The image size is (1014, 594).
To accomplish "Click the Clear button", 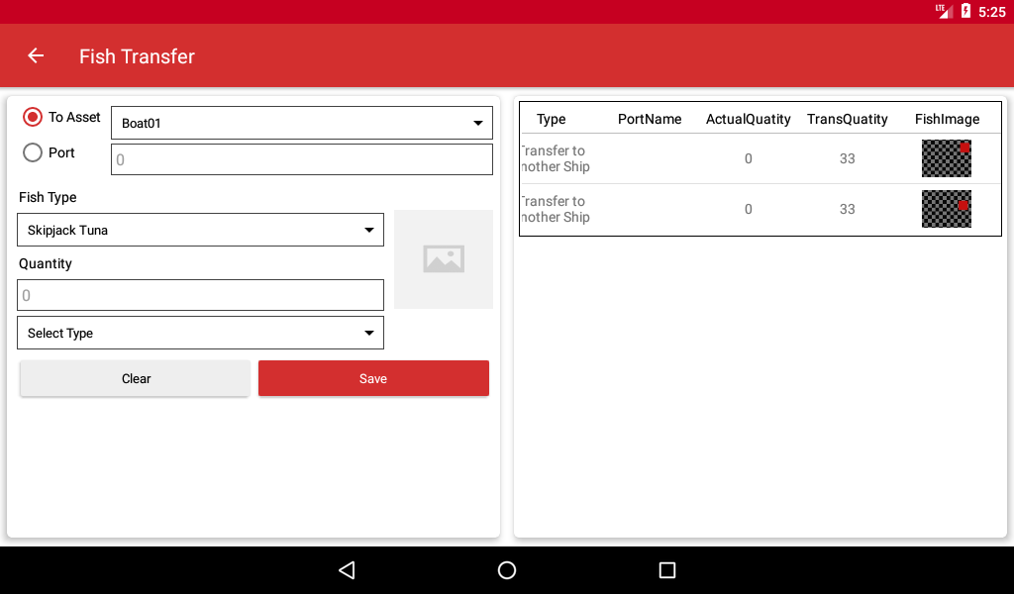I will point(135,379).
